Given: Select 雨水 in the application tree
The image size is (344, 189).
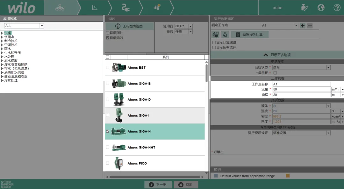Looking at the screenshot, I should click(x=7, y=49).
